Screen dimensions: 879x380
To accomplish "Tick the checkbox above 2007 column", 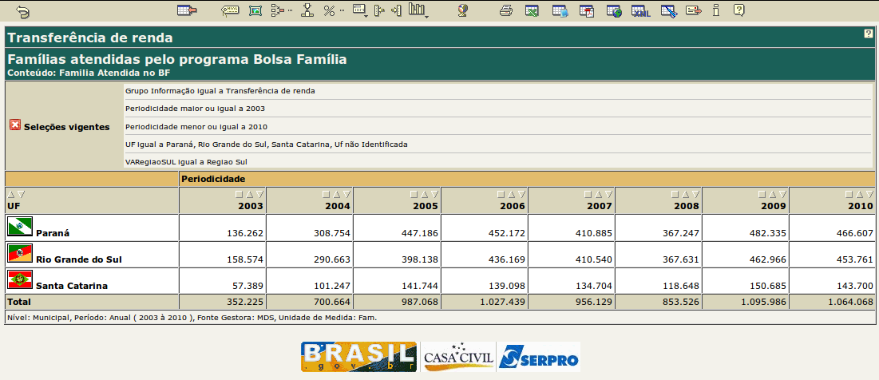I will [588, 194].
